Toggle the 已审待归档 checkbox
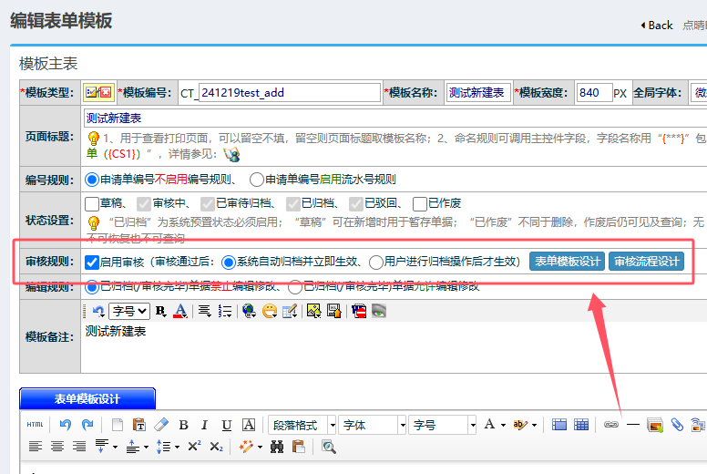 point(208,204)
